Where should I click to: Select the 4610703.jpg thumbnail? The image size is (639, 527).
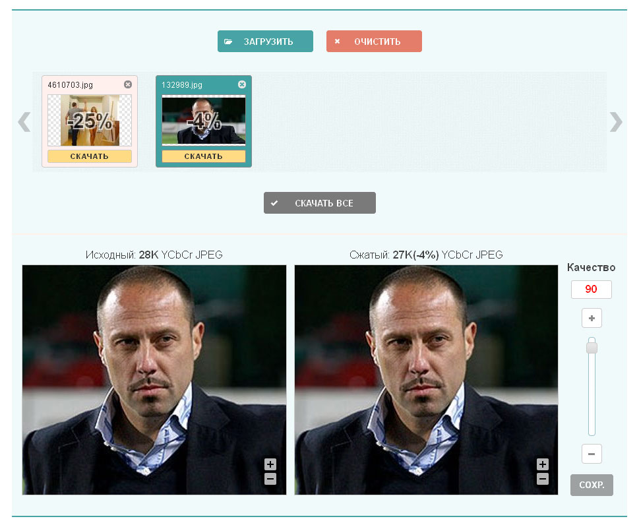[90, 120]
